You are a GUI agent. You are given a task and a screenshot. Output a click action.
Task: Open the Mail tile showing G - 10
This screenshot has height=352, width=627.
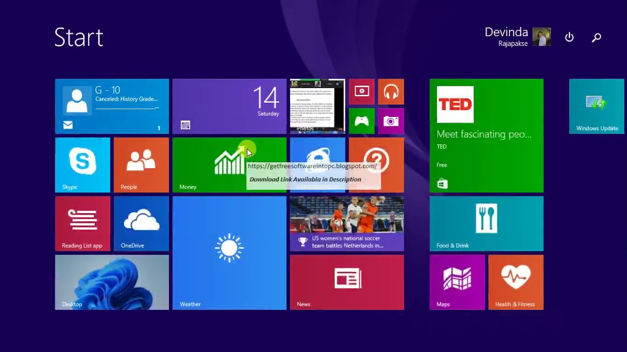pyautogui.click(x=112, y=106)
